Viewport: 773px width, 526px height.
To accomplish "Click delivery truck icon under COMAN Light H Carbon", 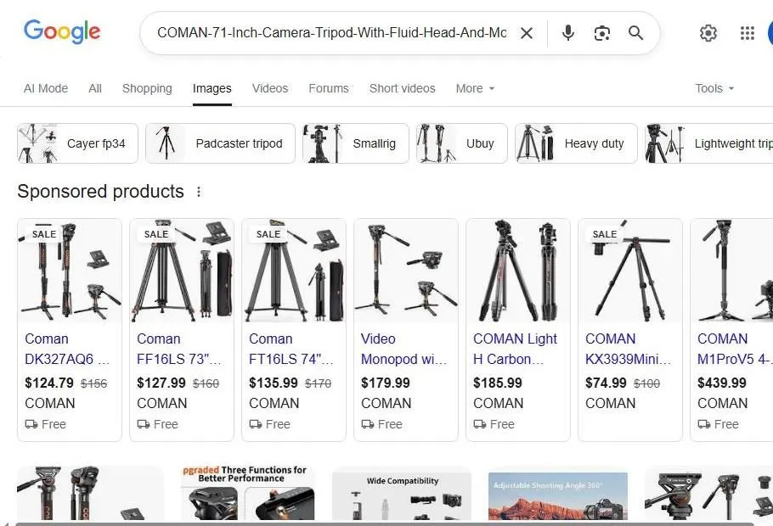I will 480,424.
